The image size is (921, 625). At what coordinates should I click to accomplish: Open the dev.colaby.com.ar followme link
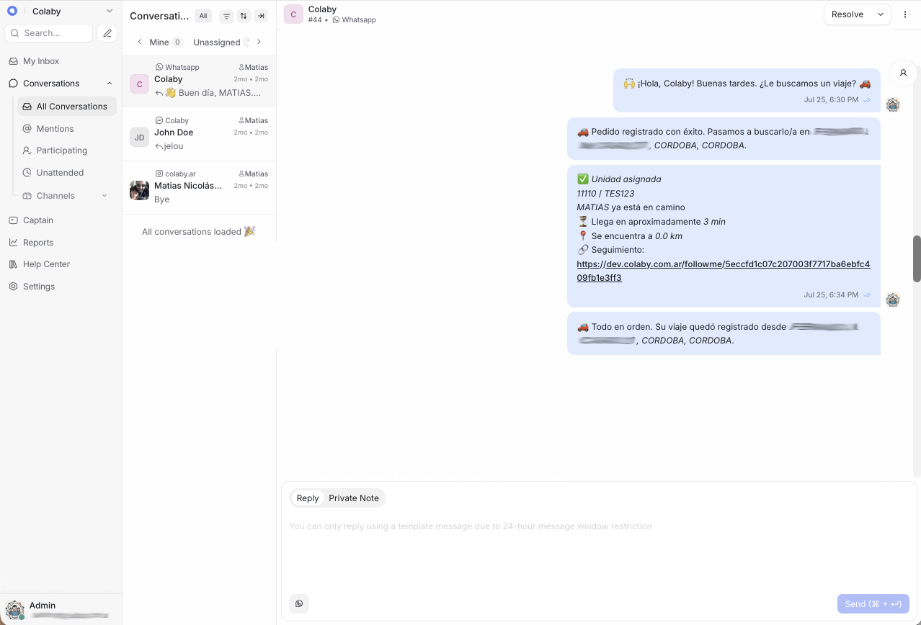click(723, 271)
